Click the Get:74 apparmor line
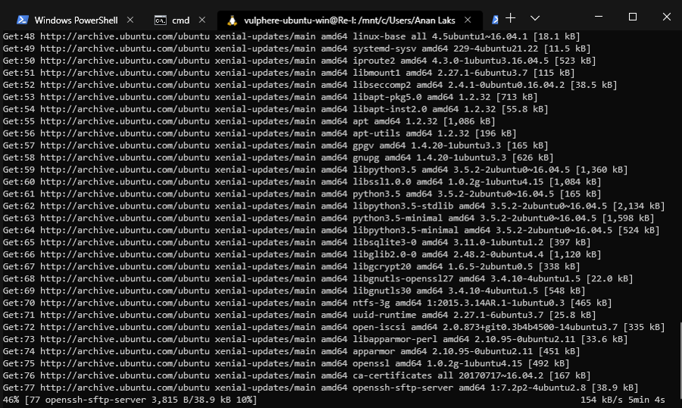This screenshot has height=408, width=682. (x=292, y=351)
